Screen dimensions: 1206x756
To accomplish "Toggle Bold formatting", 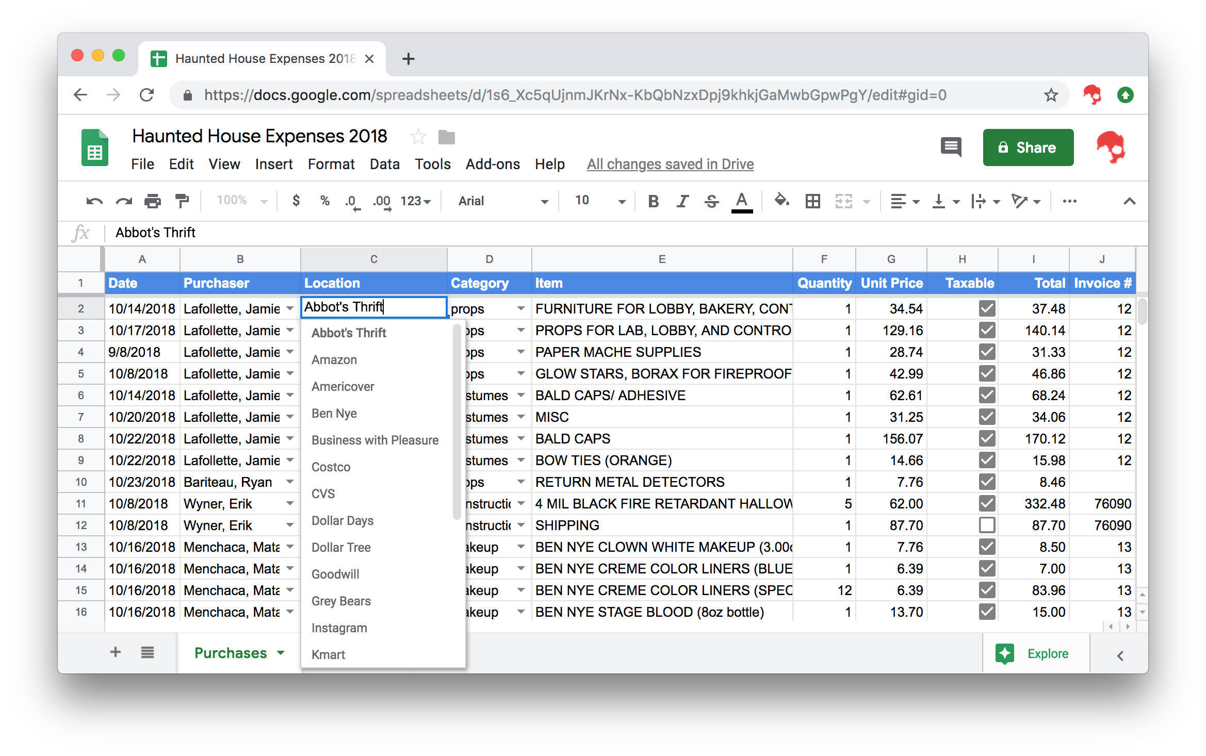I will click(653, 201).
